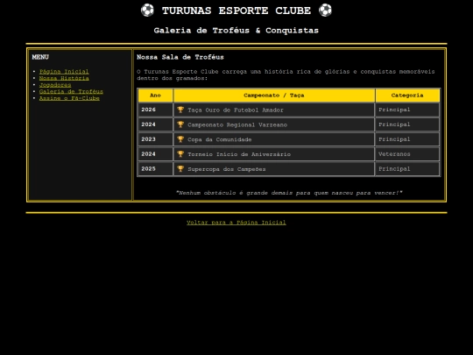This screenshot has height=355, width=473.
Task: Click Copa da Comunidade text
Action: click(220, 139)
